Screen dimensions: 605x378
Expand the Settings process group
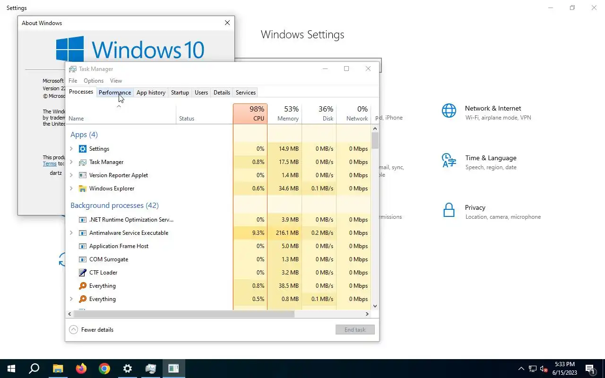(71, 149)
